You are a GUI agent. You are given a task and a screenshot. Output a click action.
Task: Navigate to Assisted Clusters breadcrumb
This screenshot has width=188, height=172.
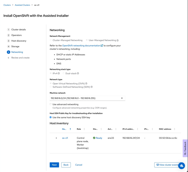click(23, 5)
